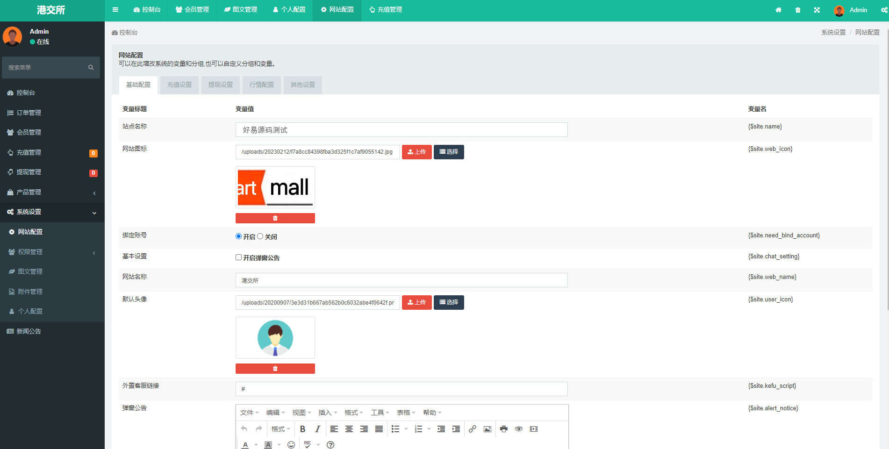Select the 开启 radio for 绑定账号
Image resolution: width=889 pixels, height=449 pixels.
click(238, 236)
